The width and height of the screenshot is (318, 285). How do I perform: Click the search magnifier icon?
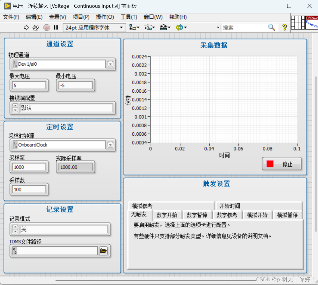coord(271,27)
